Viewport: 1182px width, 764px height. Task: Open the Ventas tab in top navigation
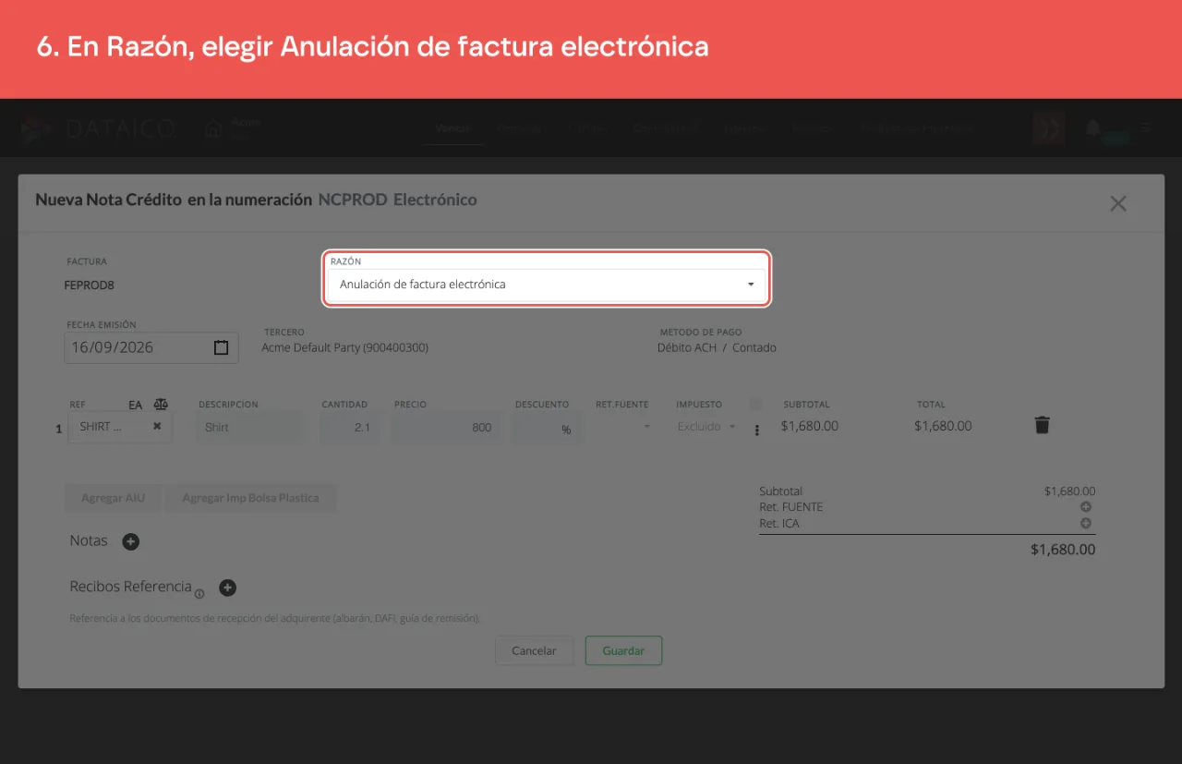click(452, 128)
